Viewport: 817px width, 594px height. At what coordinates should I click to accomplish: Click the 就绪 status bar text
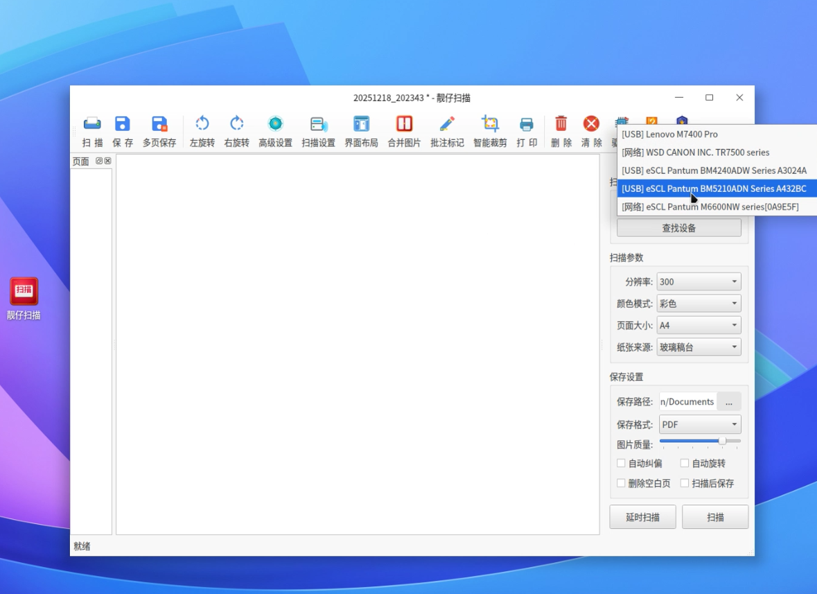(x=82, y=546)
